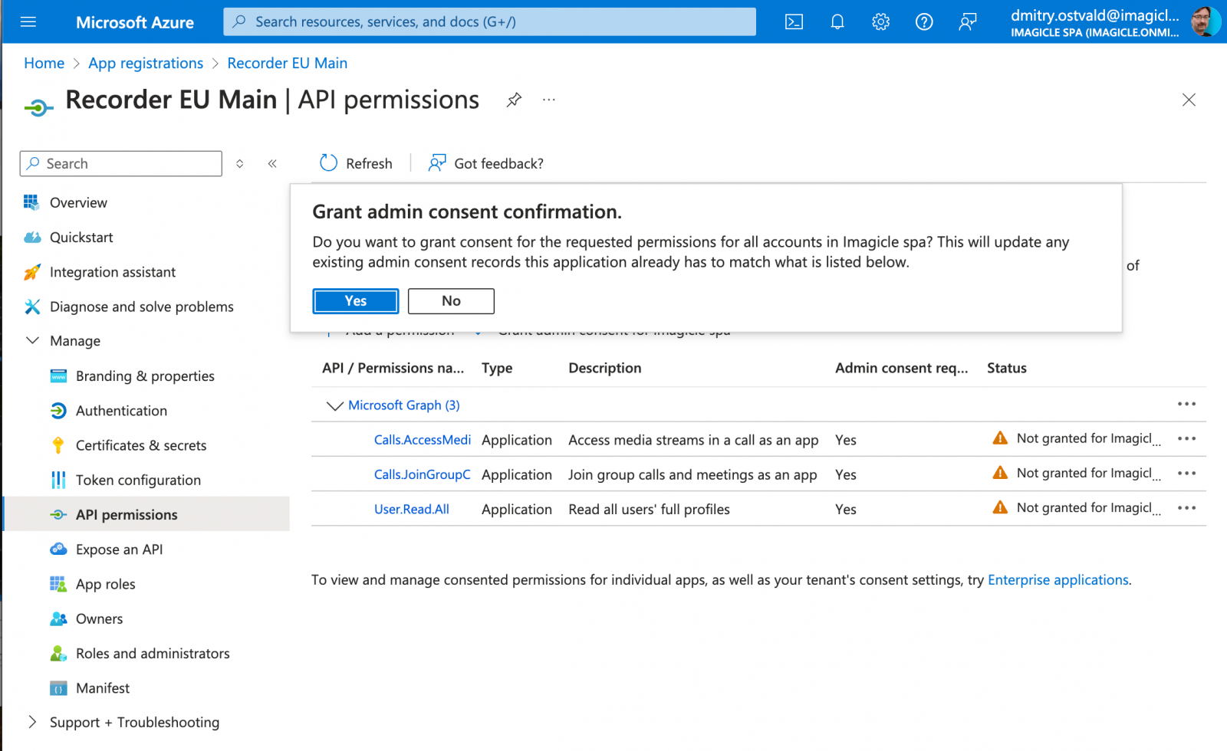Pin the Recorder EU Main blade

(514, 100)
